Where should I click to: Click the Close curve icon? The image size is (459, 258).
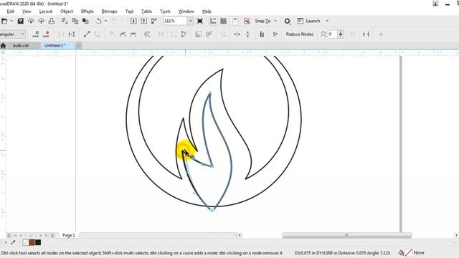(184, 34)
